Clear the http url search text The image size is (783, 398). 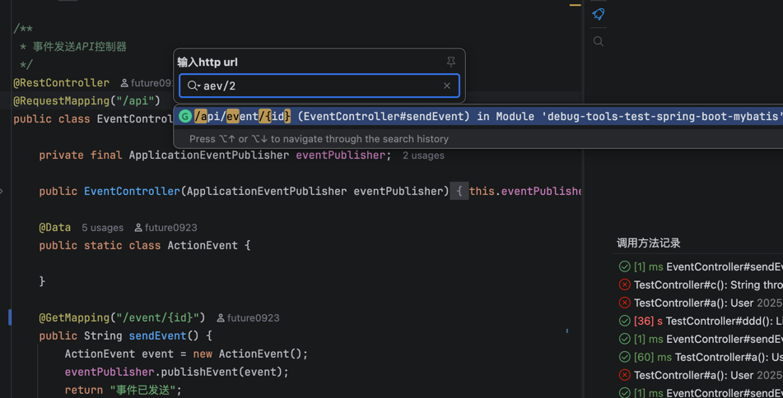tap(447, 86)
